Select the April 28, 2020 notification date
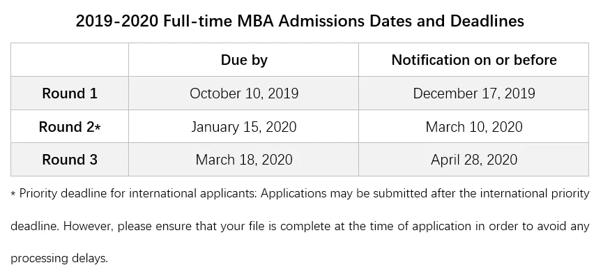 (x=474, y=160)
